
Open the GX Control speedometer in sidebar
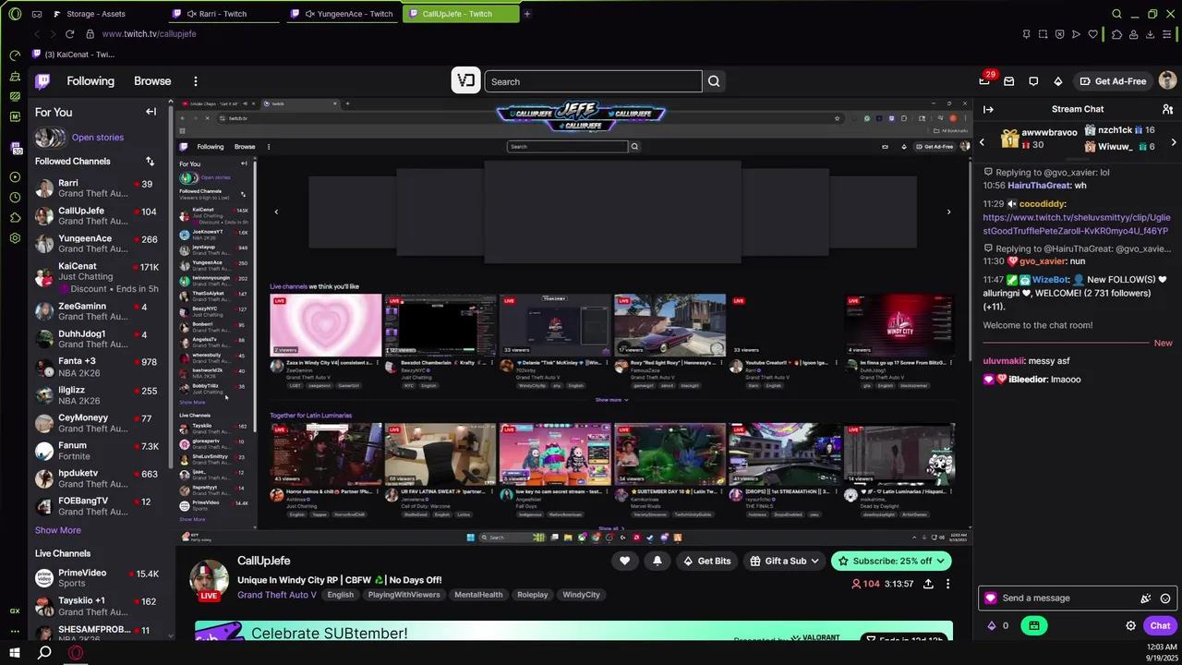point(15,55)
